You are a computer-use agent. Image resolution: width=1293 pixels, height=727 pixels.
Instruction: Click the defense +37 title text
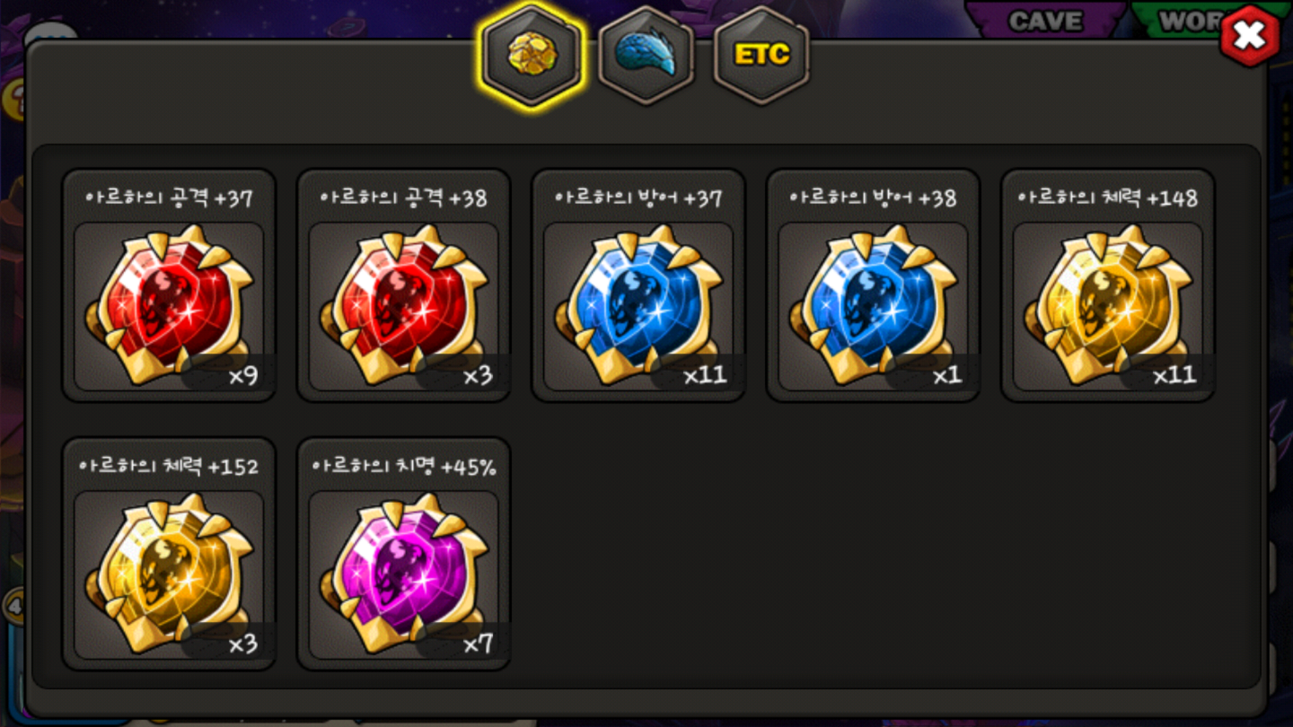(638, 198)
